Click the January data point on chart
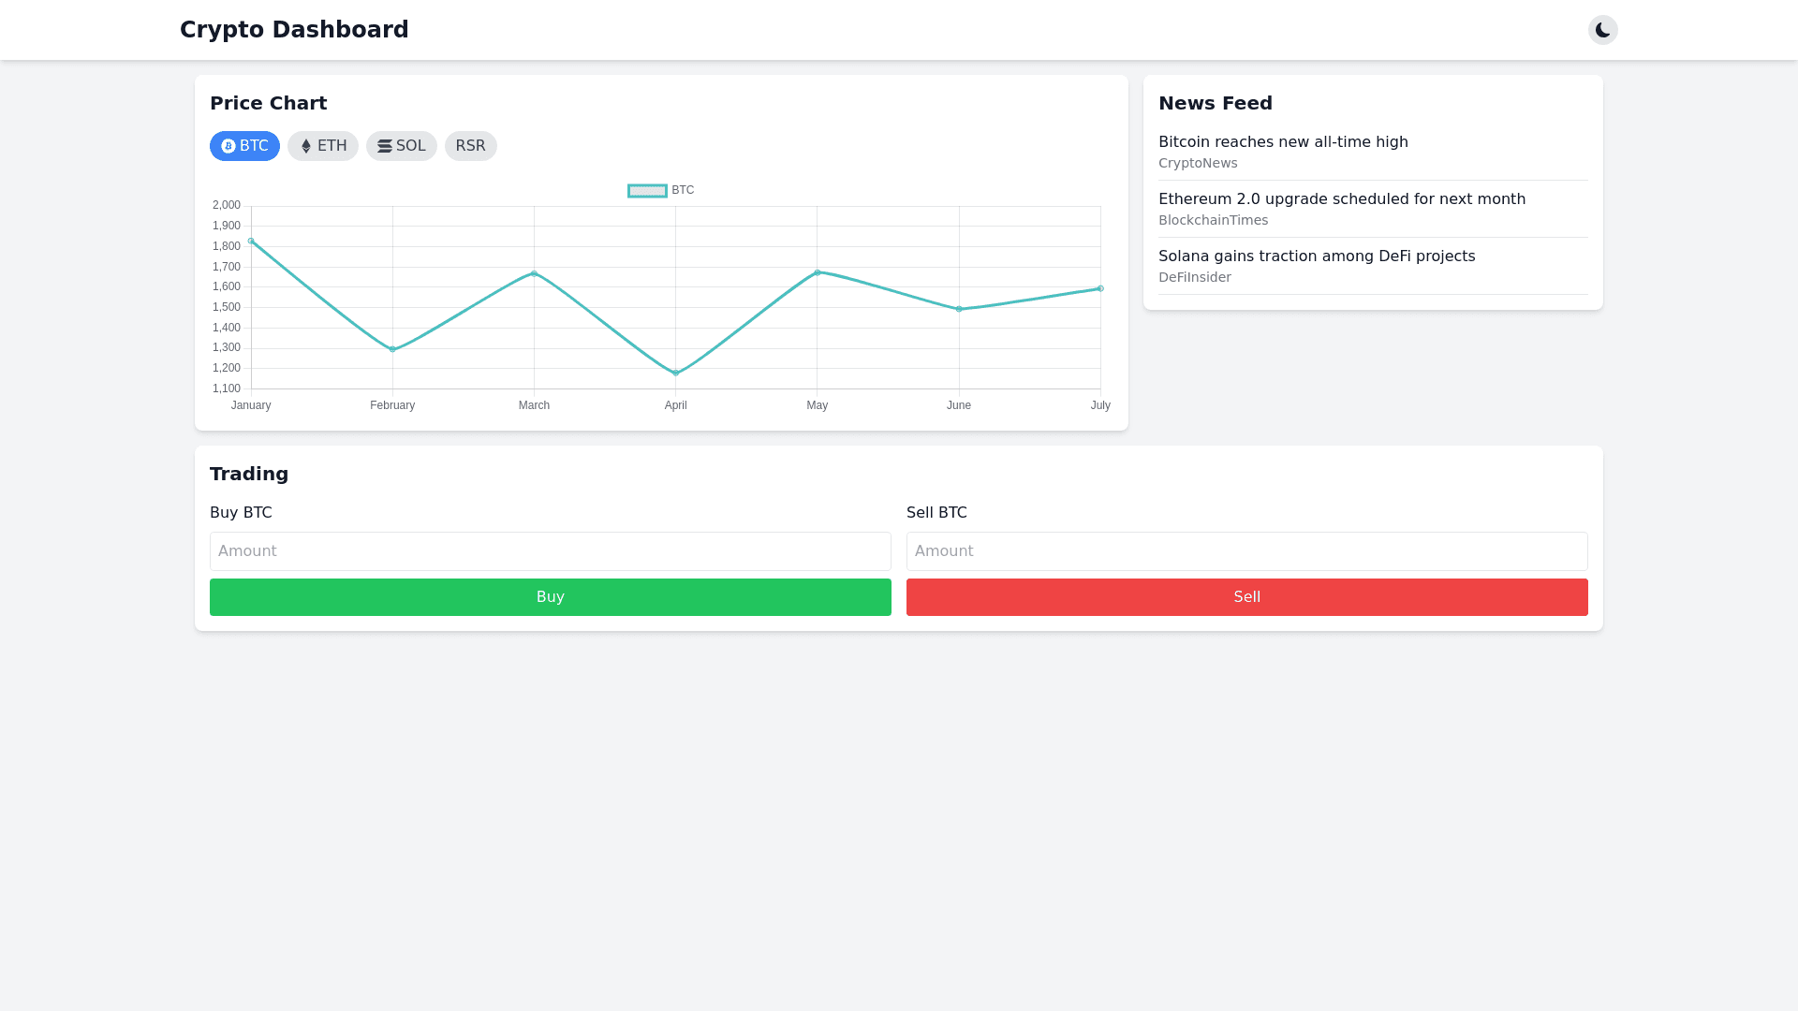Screen dimensions: 1798x1011 tap(251, 242)
